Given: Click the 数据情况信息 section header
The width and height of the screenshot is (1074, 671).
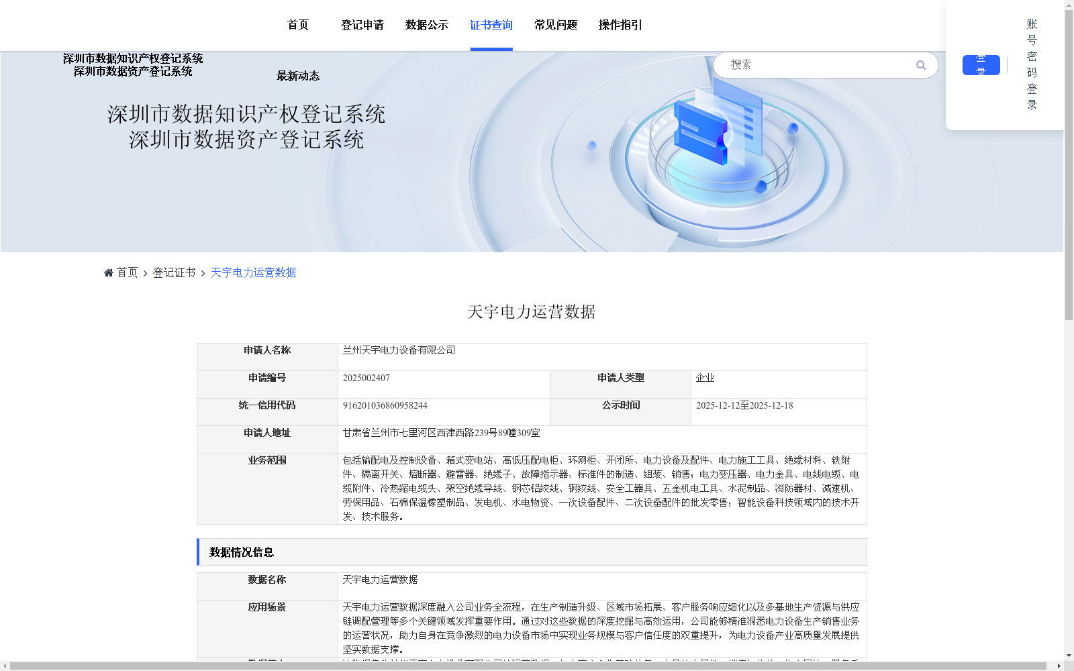Looking at the screenshot, I should tap(532, 552).
